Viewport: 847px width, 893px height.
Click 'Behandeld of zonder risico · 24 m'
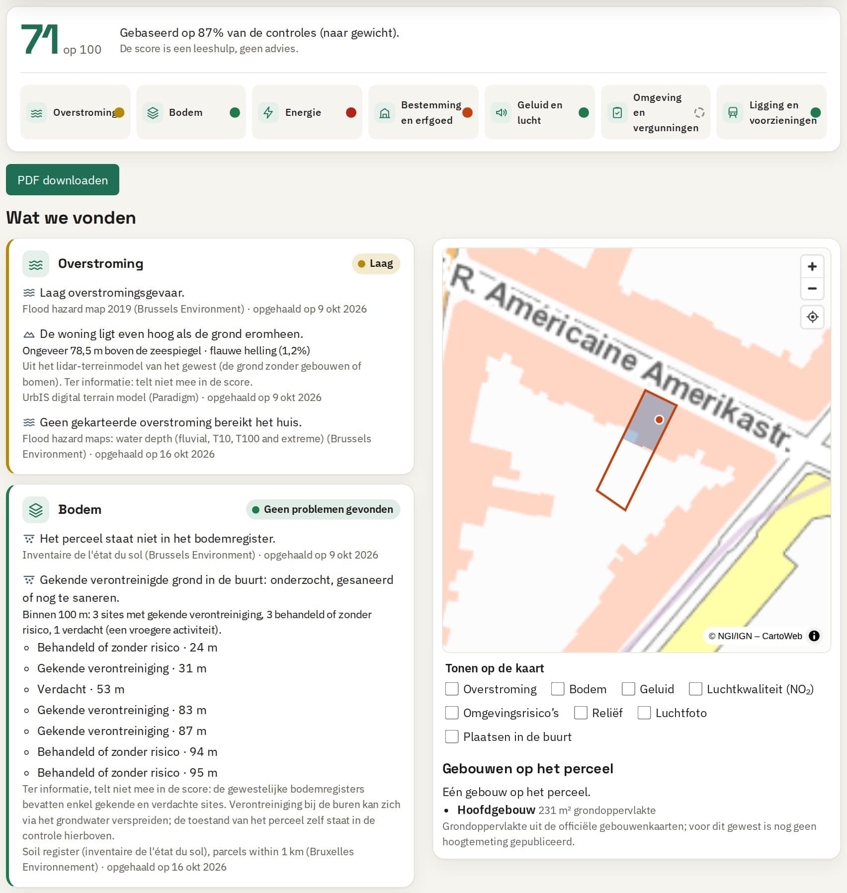tap(127, 648)
